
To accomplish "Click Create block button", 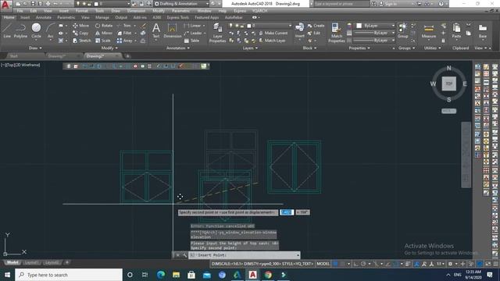I will (316, 26).
